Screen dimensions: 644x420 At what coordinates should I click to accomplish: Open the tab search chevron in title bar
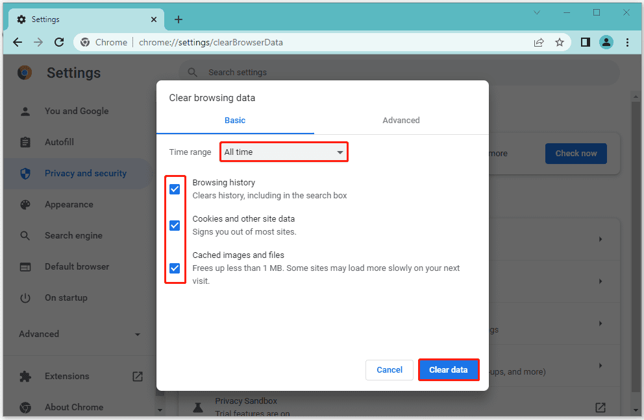(537, 12)
